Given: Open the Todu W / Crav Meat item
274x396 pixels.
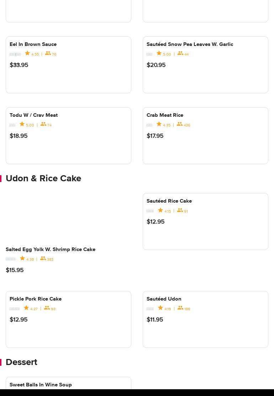Looking at the screenshot, I should click(x=33, y=115).
